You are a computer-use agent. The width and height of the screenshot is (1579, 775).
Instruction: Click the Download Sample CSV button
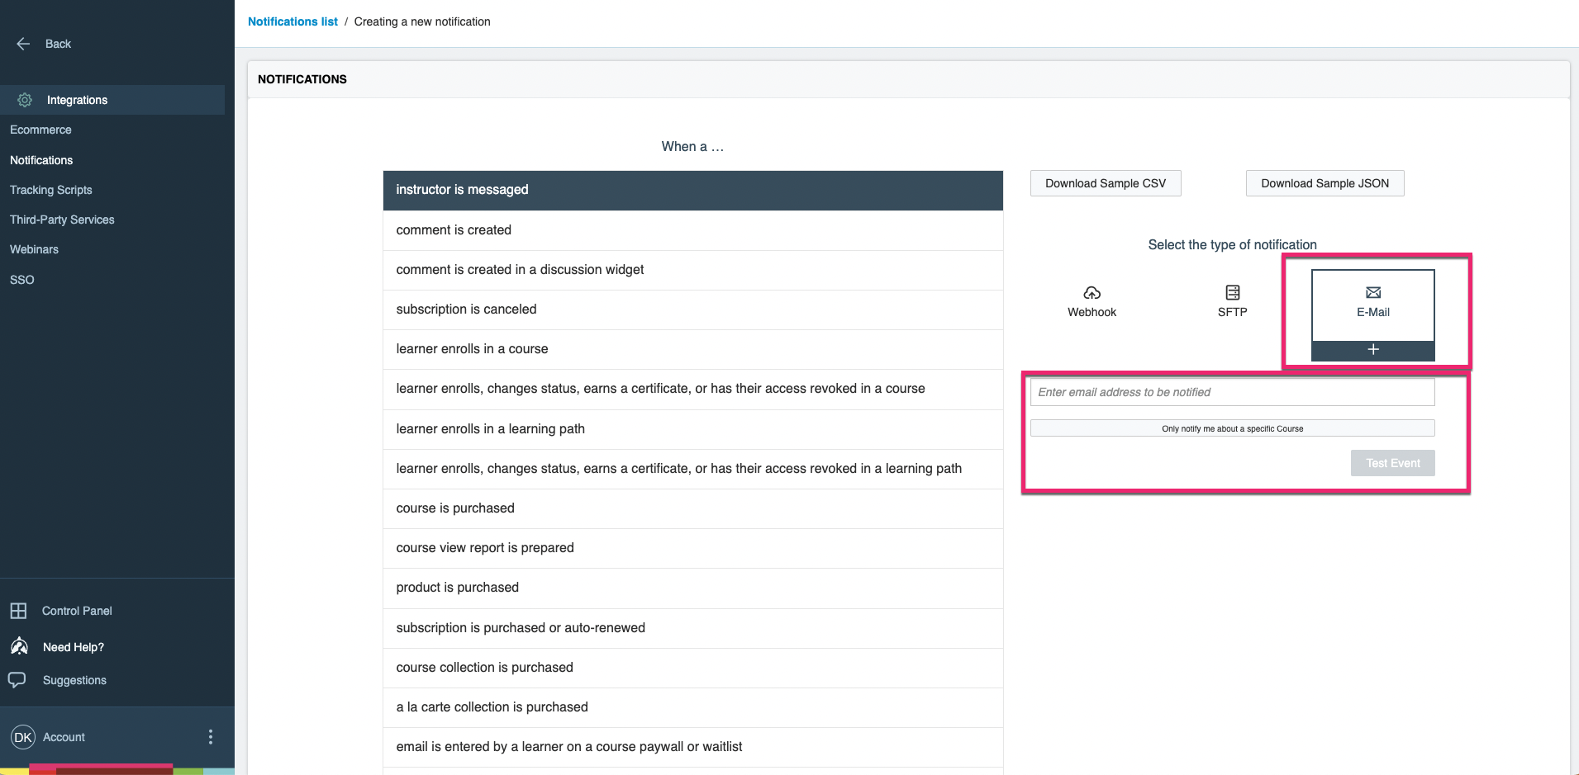tap(1105, 182)
